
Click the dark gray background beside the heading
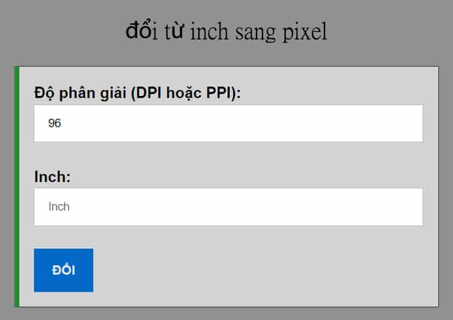(x=60, y=31)
